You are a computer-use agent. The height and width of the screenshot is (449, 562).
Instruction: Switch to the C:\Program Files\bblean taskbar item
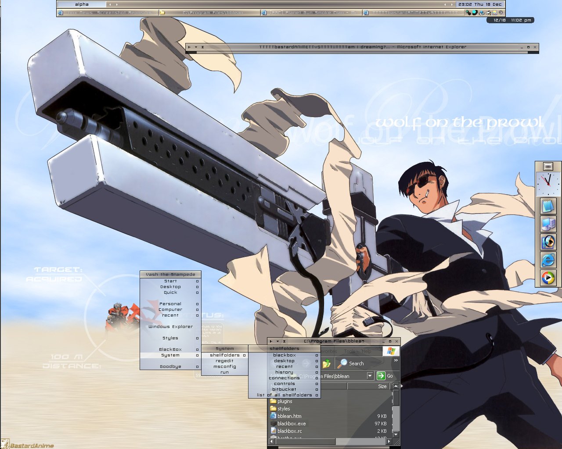(209, 13)
